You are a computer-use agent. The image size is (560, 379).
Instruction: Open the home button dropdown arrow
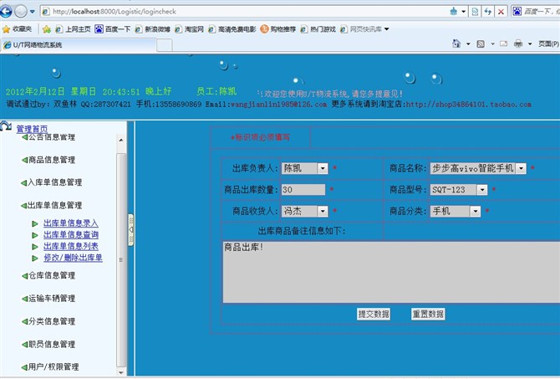(x=468, y=44)
